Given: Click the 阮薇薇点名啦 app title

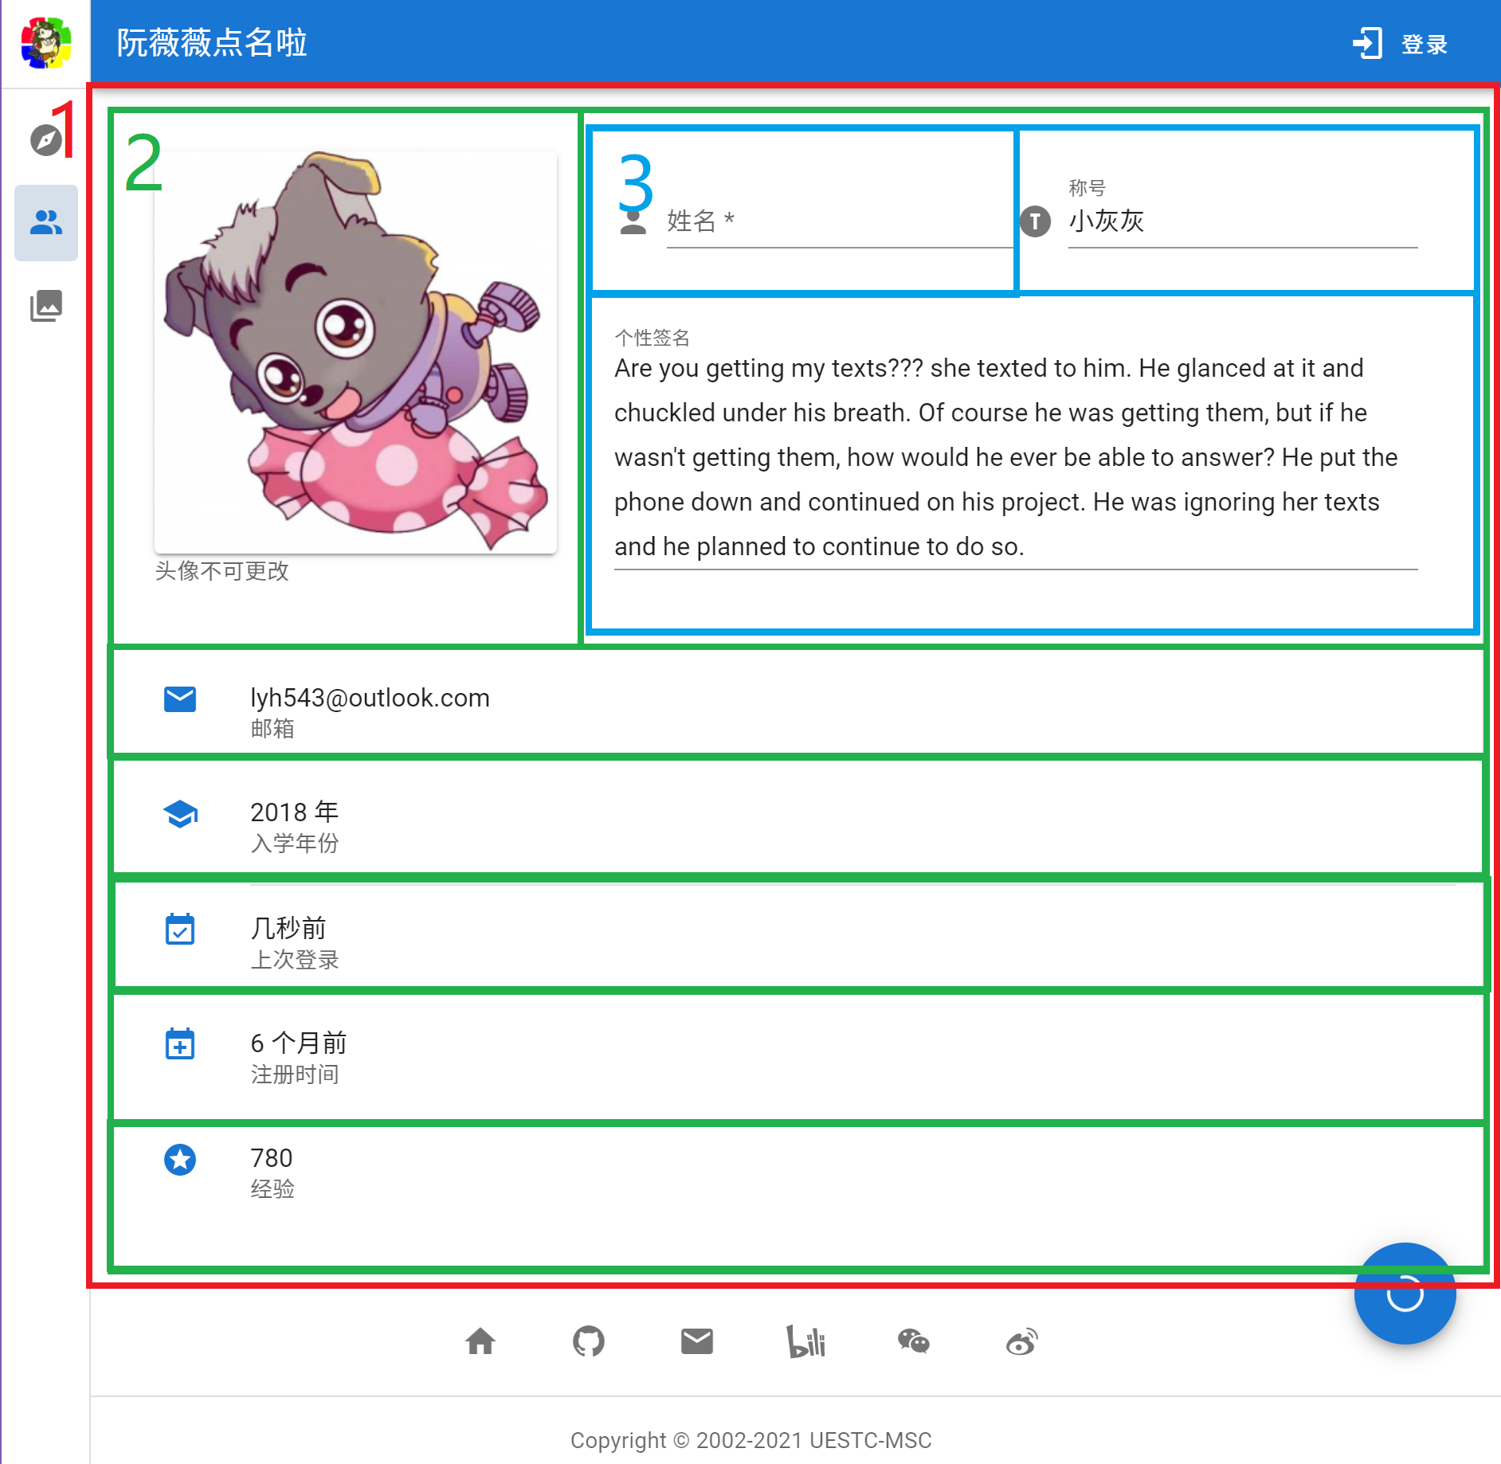Looking at the screenshot, I should (x=212, y=43).
